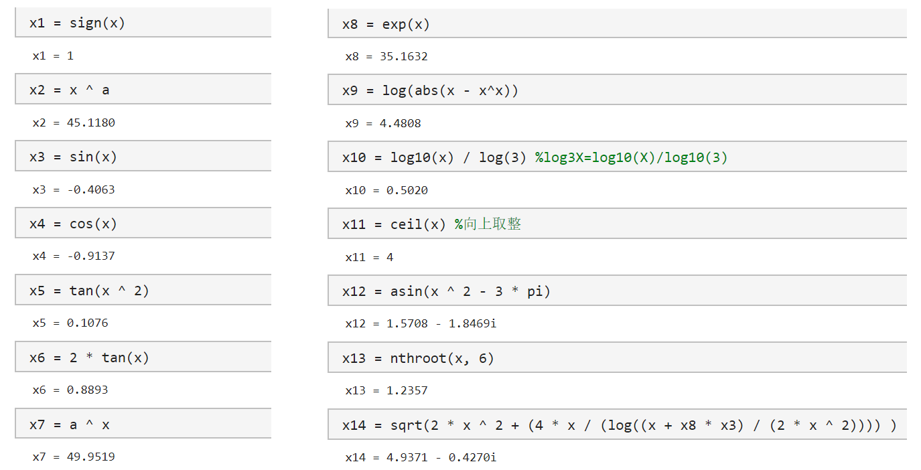921x470 pixels.
Task: Click the green %log3X comment text
Action: click(632, 158)
